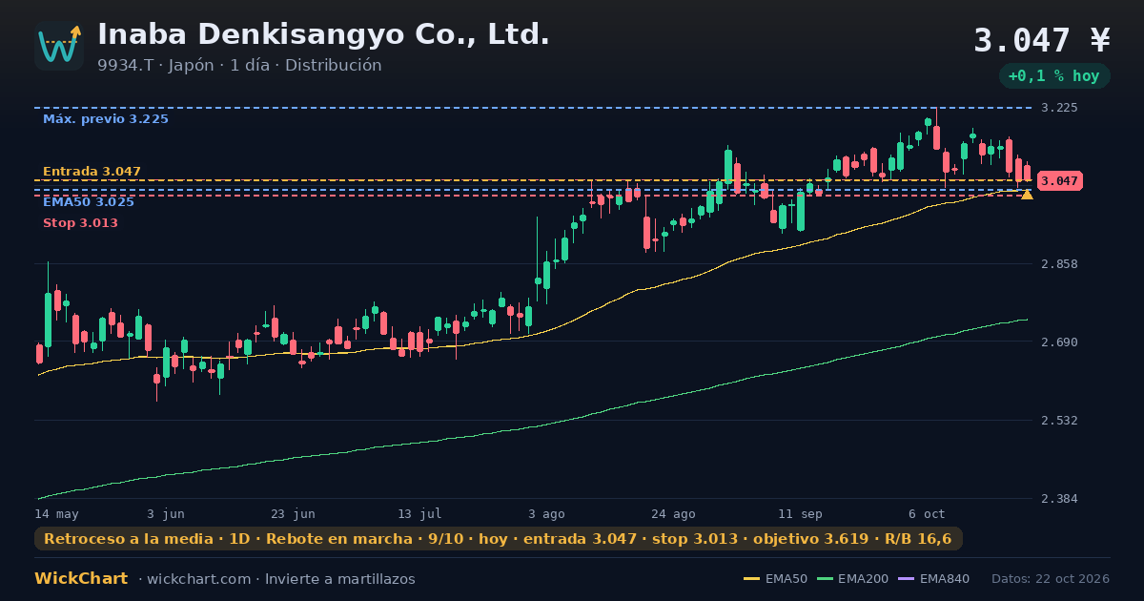Click the Máx. previo 3.225 label
Viewport: 1144px width, 601px height.
coord(106,119)
